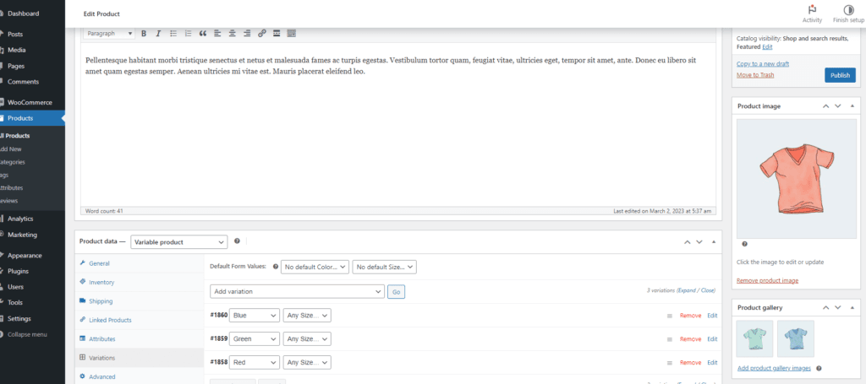Open color dropdown for variation #1859 Green
Image resolution: width=866 pixels, height=384 pixels.
pyautogui.click(x=255, y=338)
